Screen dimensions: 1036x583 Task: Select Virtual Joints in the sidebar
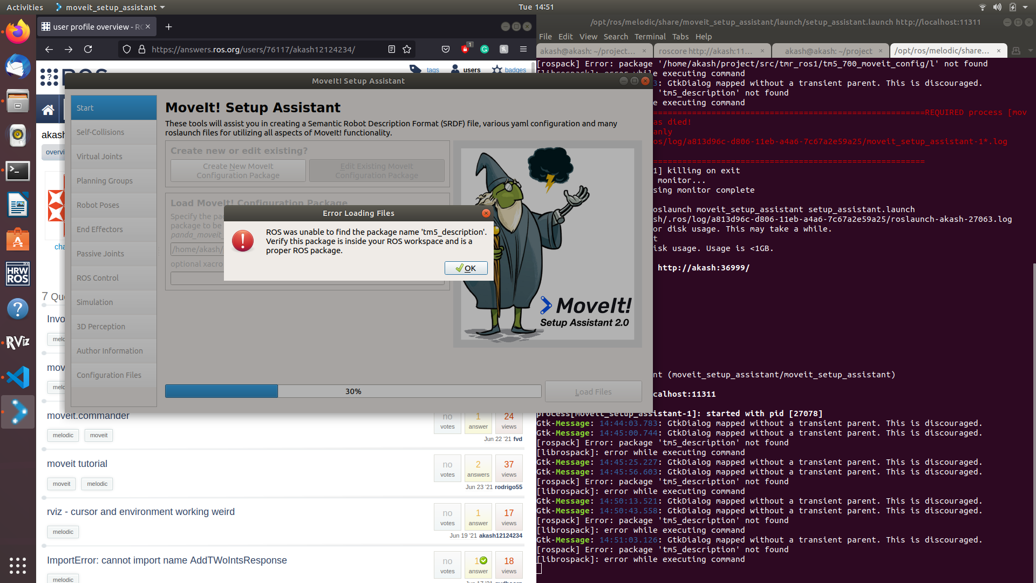114,157
